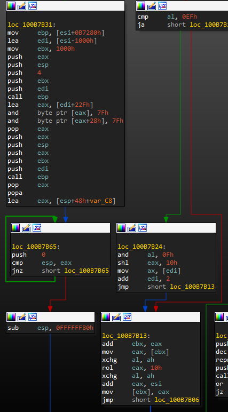The width and height of the screenshot is (228, 412).
Task: Click jump target loc_100B7B06
Action: (177, 400)
